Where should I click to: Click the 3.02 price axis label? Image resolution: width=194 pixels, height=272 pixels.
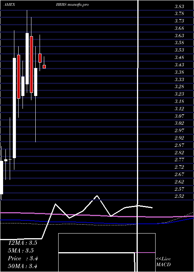pyautogui.click(x=179, y=123)
